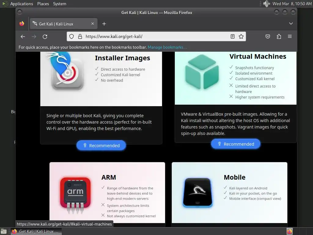The height and width of the screenshot is (235, 313).
Task: Click Recommended button under Virtual Machines
Action: click(x=236, y=144)
